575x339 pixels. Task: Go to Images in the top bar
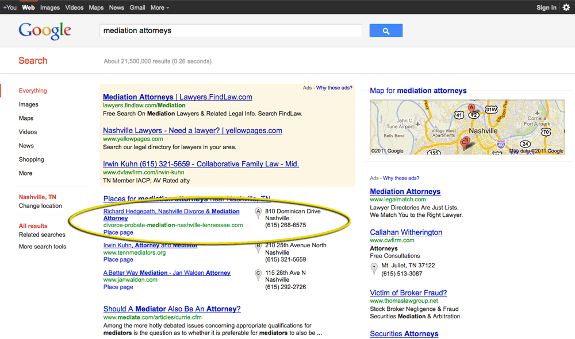50,7
